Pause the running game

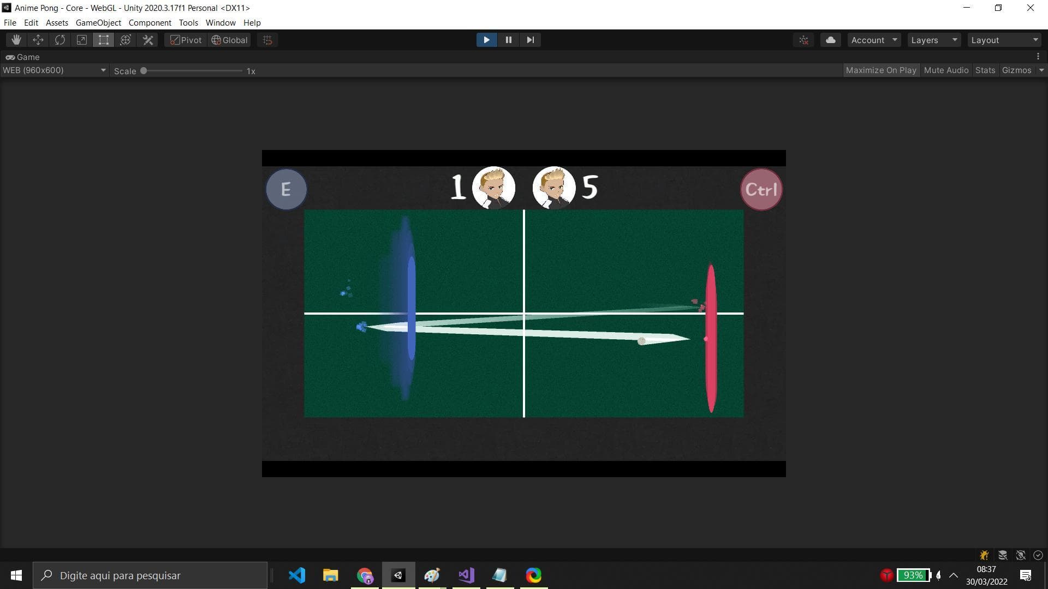point(508,40)
